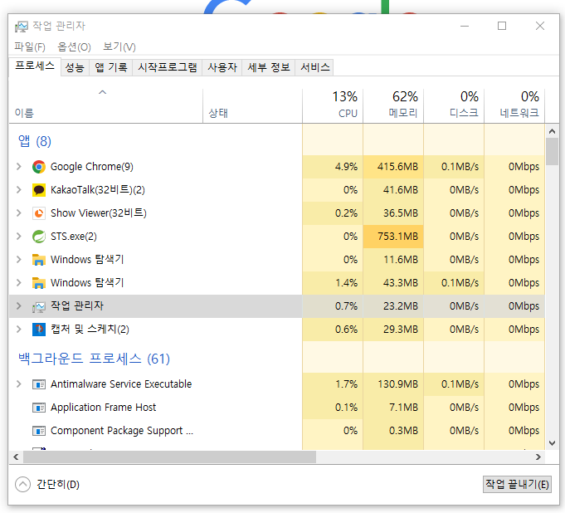565x513 pixels.
Task: Open the 옵션(O) menu
Action: click(x=74, y=46)
